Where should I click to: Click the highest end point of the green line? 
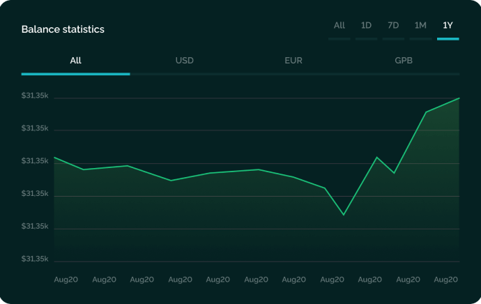[x=459, y=98]
